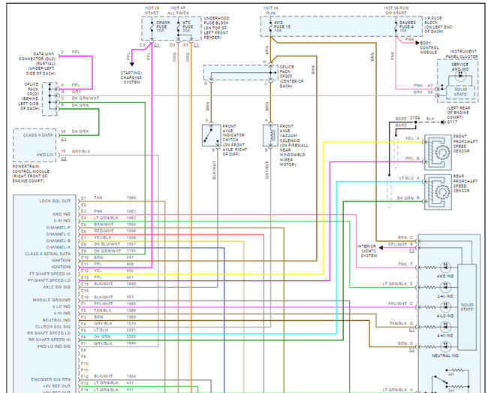
Task: Click the DK BLU/WHT wire label at E8
Action: [107, 244]
